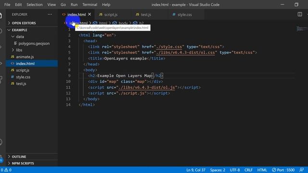Click the Port : 5500 live server item
This screenshot has height=173, width=308.
[283, 170]
